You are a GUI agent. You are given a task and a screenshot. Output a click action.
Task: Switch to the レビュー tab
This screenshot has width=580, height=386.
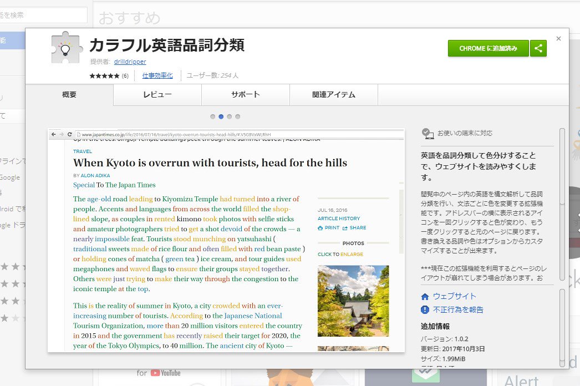point(157,94)
